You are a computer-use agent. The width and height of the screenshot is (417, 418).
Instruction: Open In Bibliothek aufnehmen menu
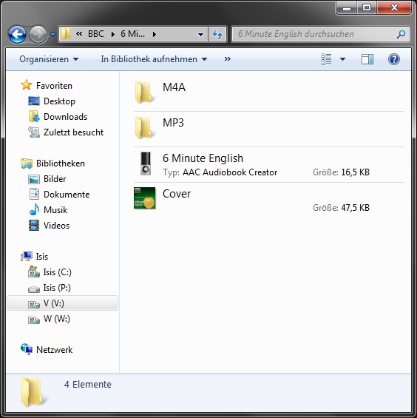[154, 59]
